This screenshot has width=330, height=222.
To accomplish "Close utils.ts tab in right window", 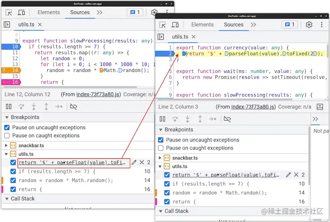I will [x=194, y=37].
